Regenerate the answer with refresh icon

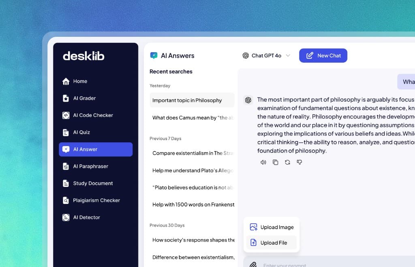(287, 162)
